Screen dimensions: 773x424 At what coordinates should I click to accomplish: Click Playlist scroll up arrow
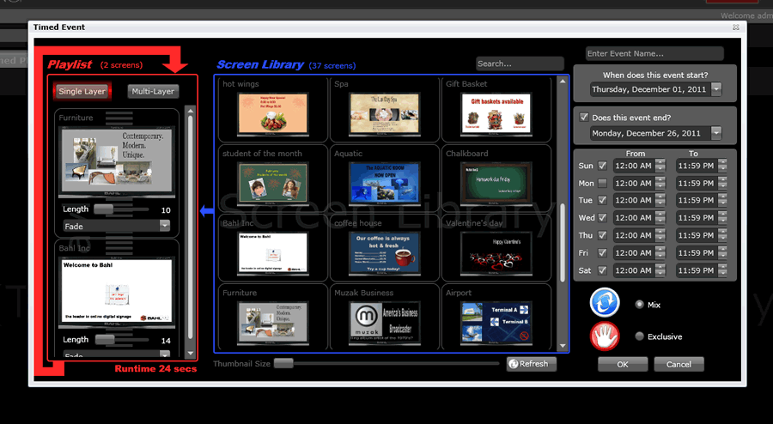click(x=191, y=112)
